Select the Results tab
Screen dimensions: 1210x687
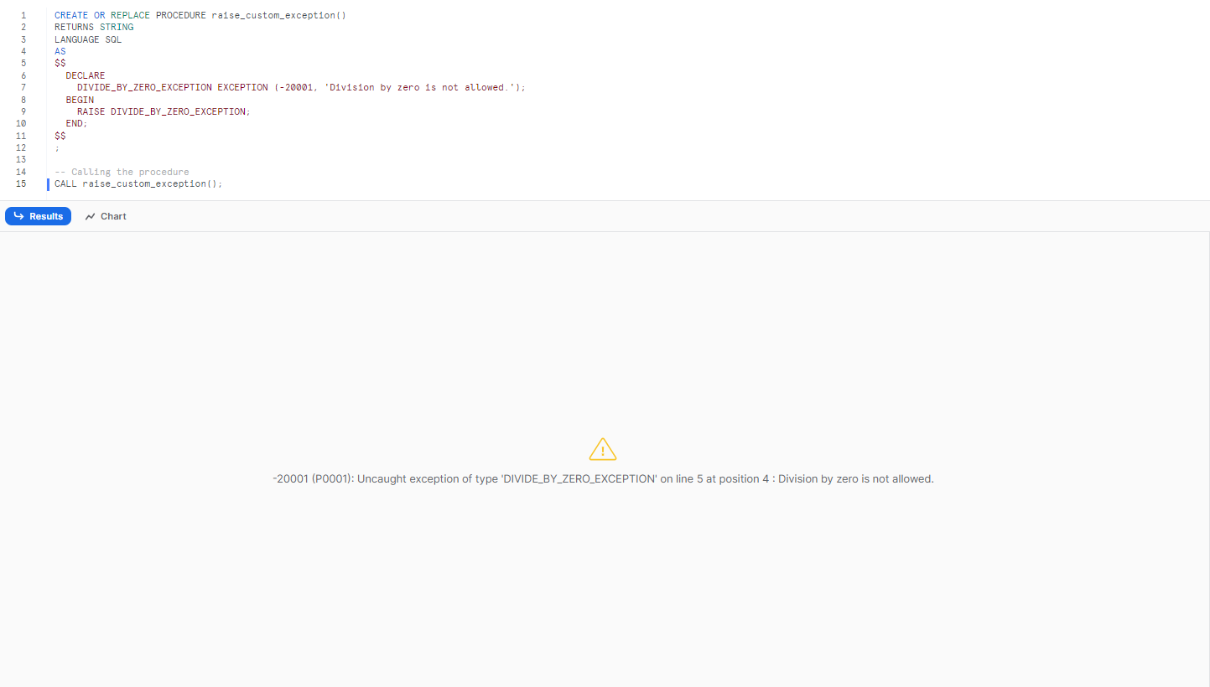38,216
